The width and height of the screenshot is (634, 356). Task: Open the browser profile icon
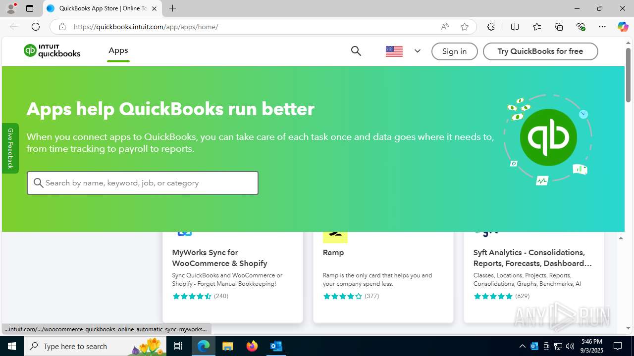pyautogui.click(x=11, y=8)
